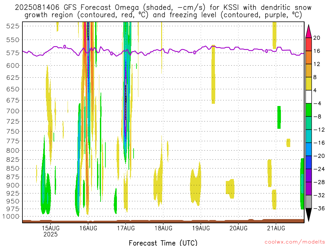
Task: Click the yellow 4–8 colorbar segment
Action: point(308,84)
